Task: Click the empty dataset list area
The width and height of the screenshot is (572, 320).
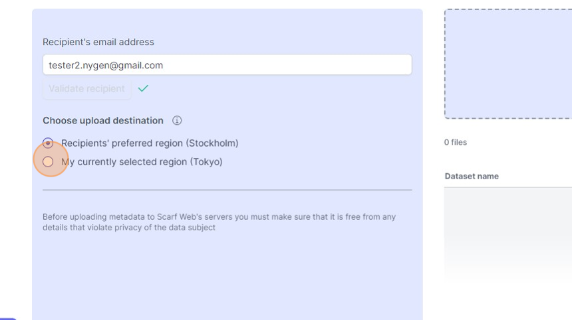Action: 508,232
